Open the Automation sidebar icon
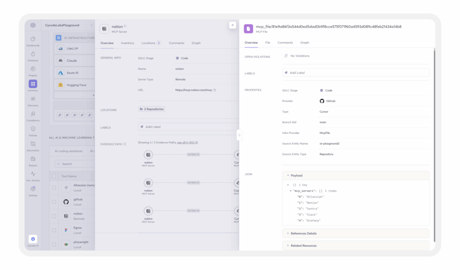Image resolution: width=460 pixels, height=270 pixels. coord(33,144)
